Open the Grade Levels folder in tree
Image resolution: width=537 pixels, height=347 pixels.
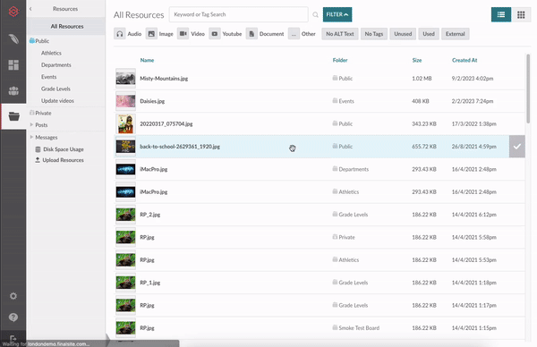click(x=55, y=89)
